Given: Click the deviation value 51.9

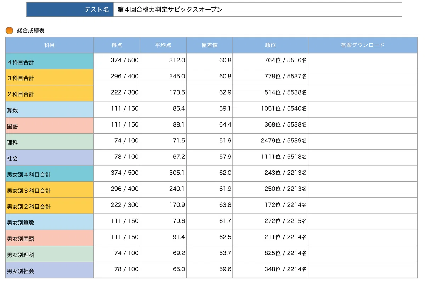Looking at the screenshot, I should point(225,141).
